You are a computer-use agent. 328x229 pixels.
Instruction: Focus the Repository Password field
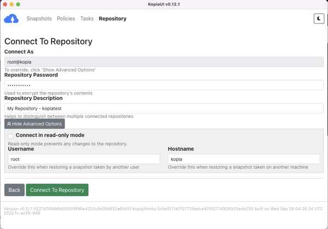click(x=164, y=85)
